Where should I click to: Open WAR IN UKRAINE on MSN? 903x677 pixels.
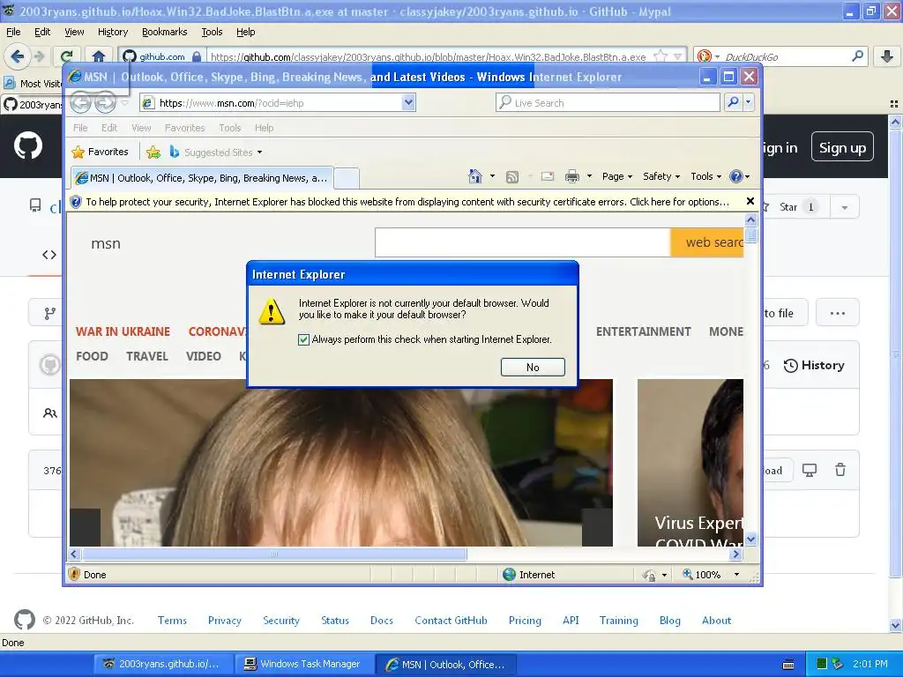(123, 331)
